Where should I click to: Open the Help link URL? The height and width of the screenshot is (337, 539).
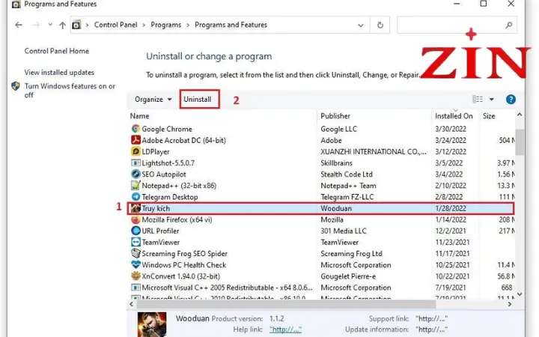click(x=286, y=330)
